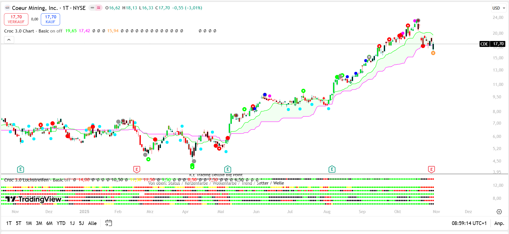Open timezone menu at 08:59:14 UTC+1
This screenshot has width=509, height=234.
tap(469, 223)
